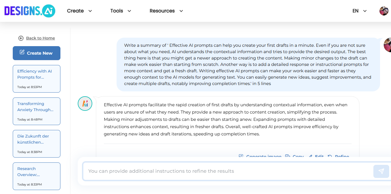Click the AI assistant avatar beside the response
The width and height of the screenshot is (391, 194).
(x=85, y=104)
